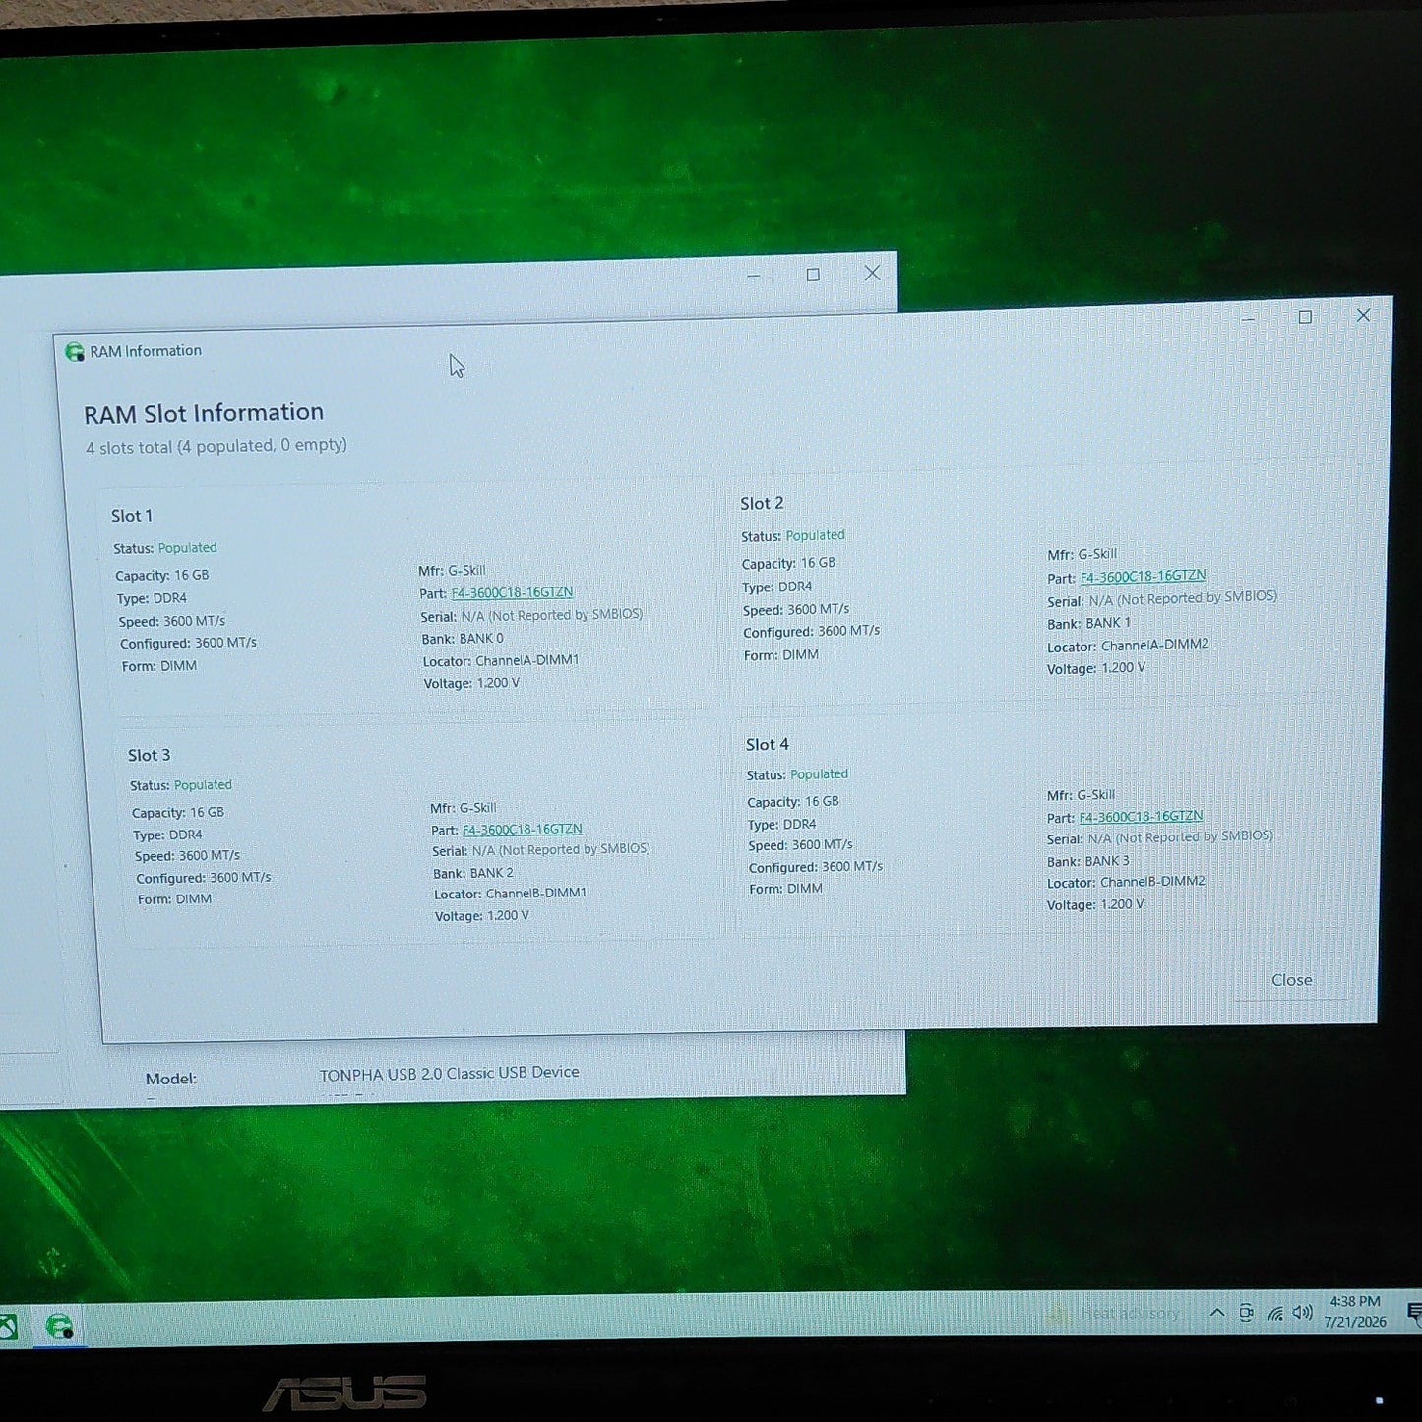Click Slot 3 Status Populated value

(203, 785)
